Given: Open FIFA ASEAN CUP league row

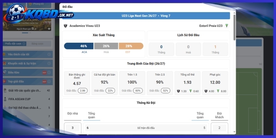Looking at the screenshot, I should click(27, 99).
